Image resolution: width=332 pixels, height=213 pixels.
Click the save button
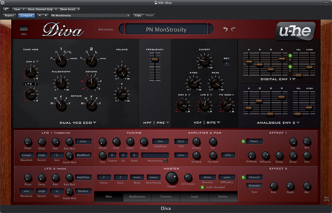tap(24, 28)
